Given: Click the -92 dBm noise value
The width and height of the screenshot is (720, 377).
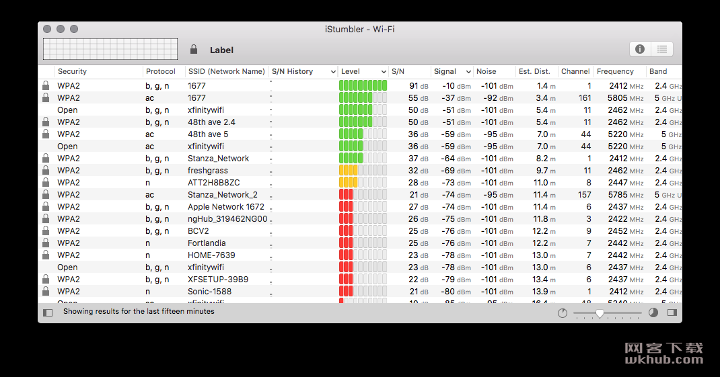Looking at the screenshot, I should pos(498,97).
